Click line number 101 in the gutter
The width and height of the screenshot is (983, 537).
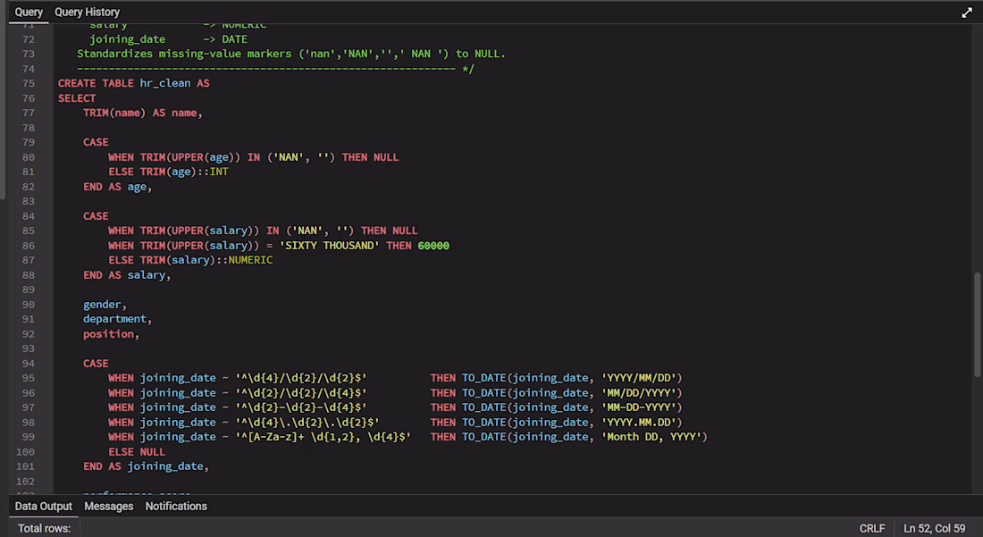(x=26, y=466)
